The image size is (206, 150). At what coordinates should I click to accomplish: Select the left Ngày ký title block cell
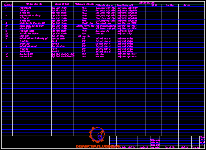(144, 147)
